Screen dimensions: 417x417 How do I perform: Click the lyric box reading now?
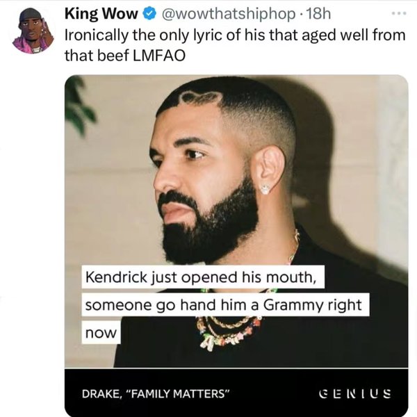pyautogui.click(x=101, y=332)
